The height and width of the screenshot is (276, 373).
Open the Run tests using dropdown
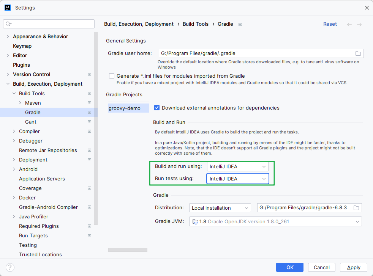[238, 179]
